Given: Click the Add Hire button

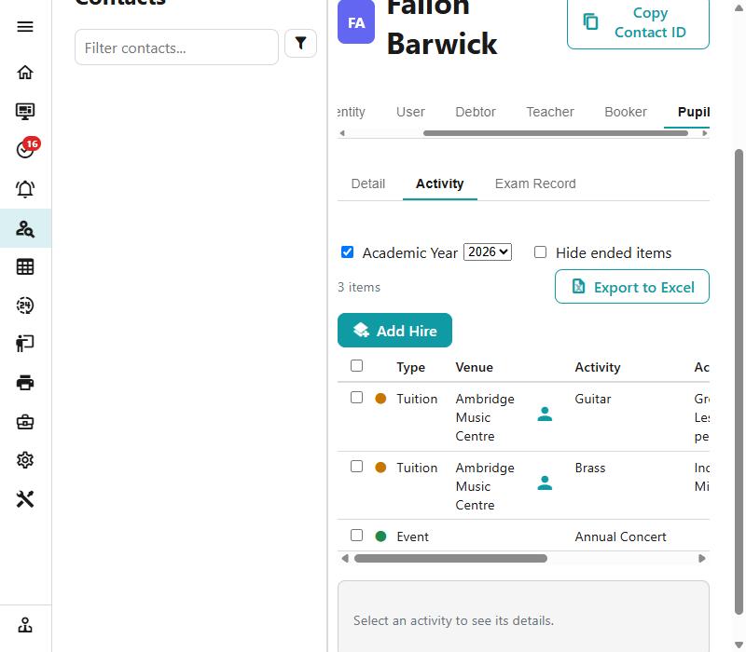Looking at the screenshot, I should (394, 331).
